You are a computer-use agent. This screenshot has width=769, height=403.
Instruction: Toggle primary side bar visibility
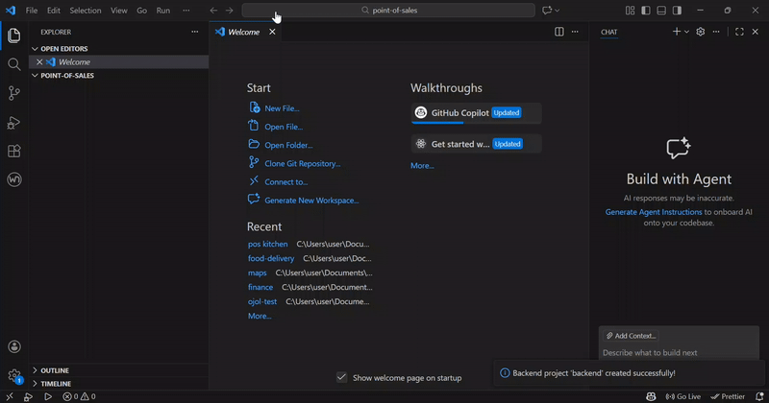pyautogui.click(x=646, y=11)
